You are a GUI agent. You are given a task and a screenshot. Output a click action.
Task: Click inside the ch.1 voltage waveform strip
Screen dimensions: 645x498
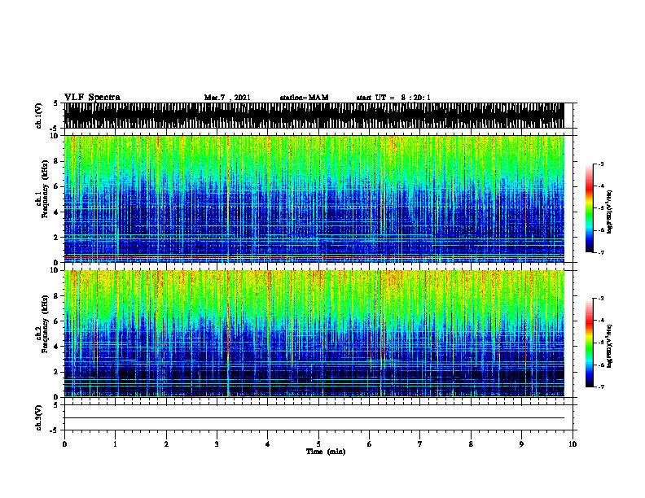pyautogui.click(x=314, y=116)
